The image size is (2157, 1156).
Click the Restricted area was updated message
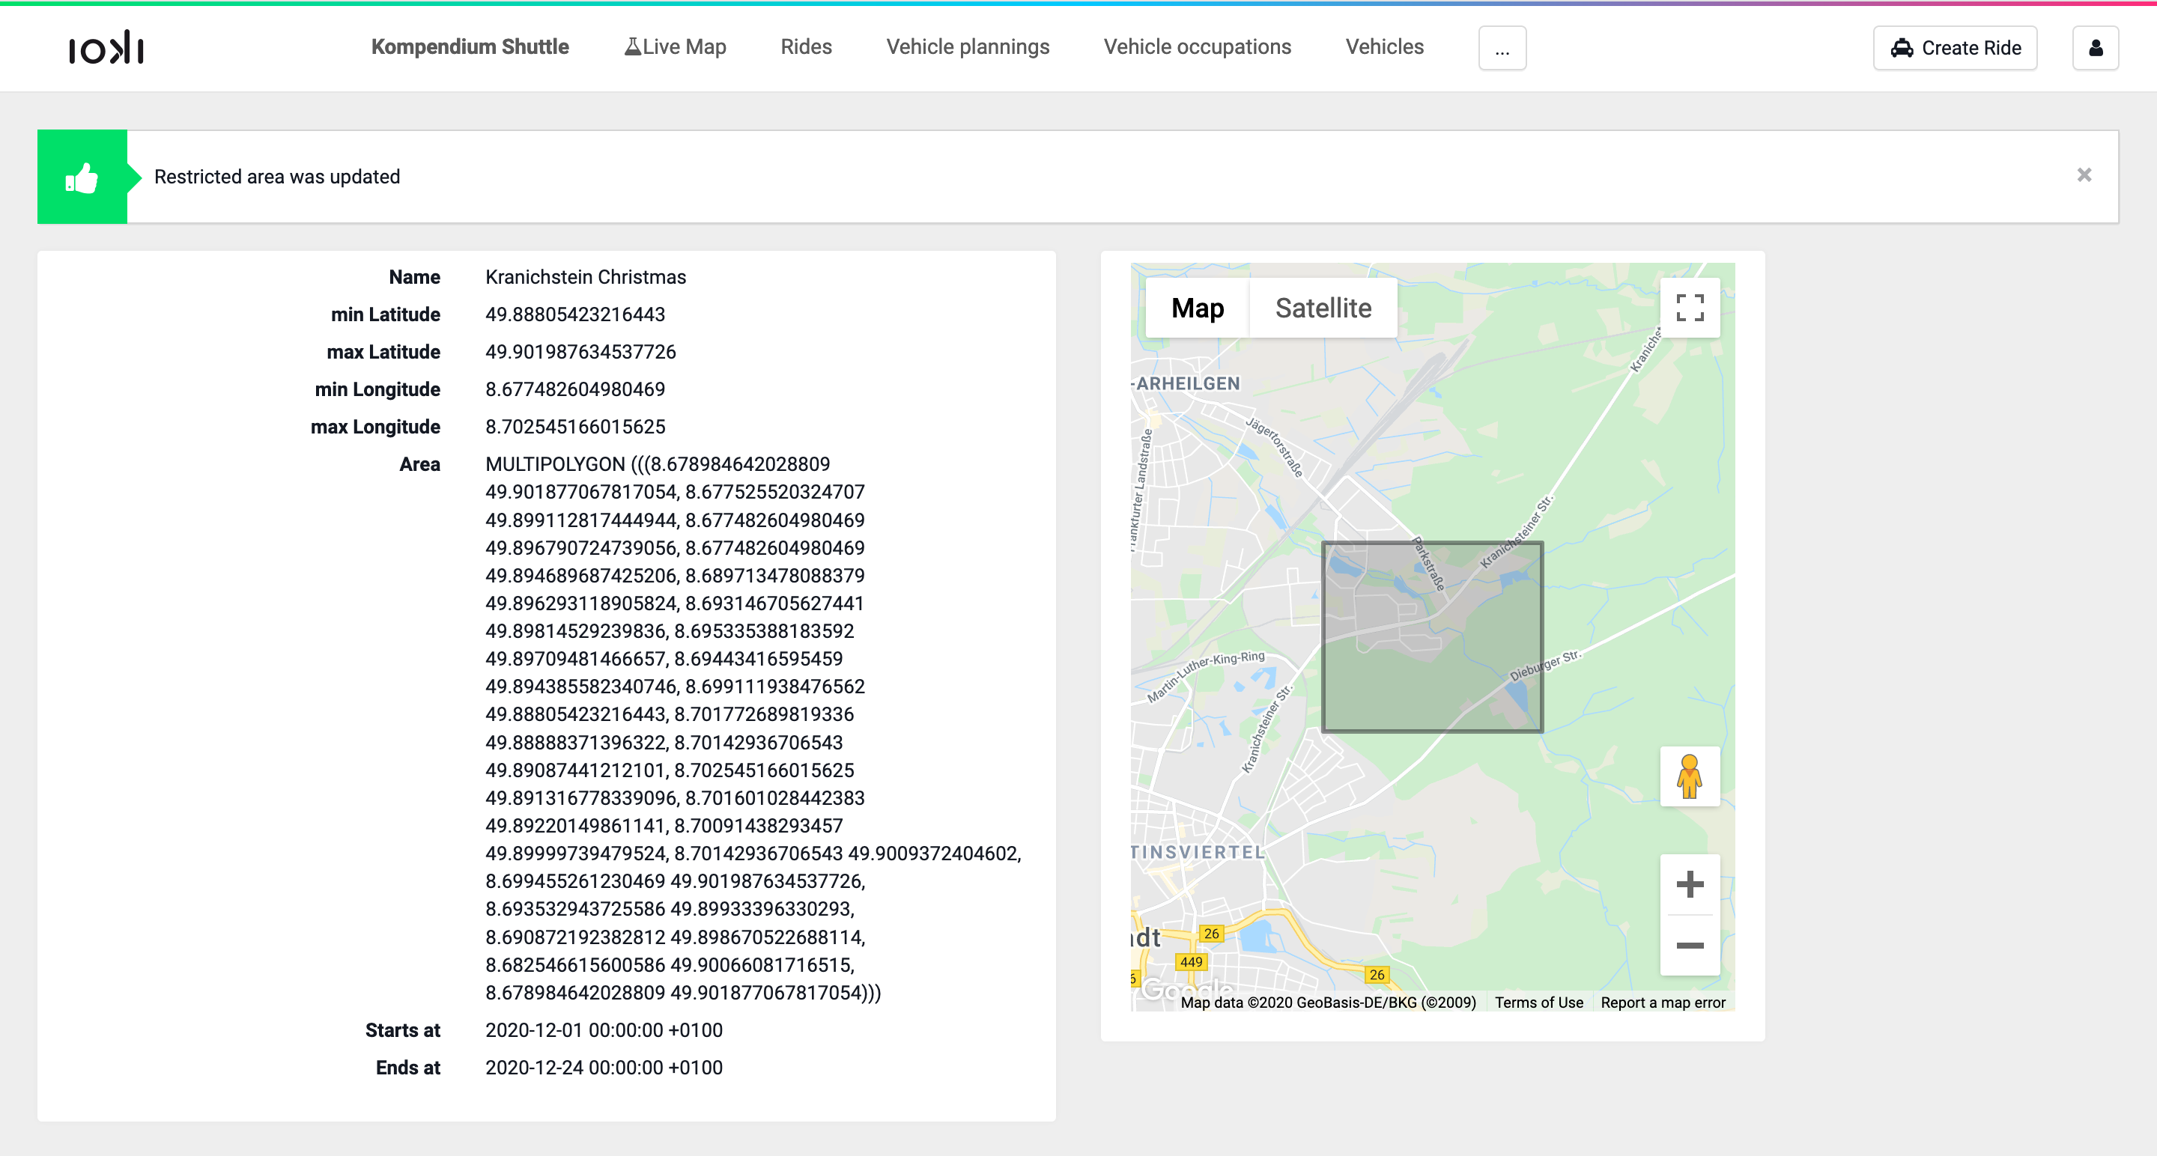point(277,177)
